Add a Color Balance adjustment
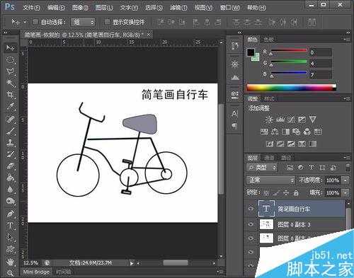354x278 pixels. (275, 132)
